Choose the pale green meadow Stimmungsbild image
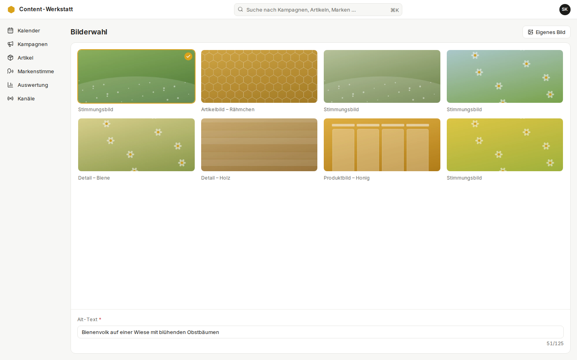 tap(382, 76)
